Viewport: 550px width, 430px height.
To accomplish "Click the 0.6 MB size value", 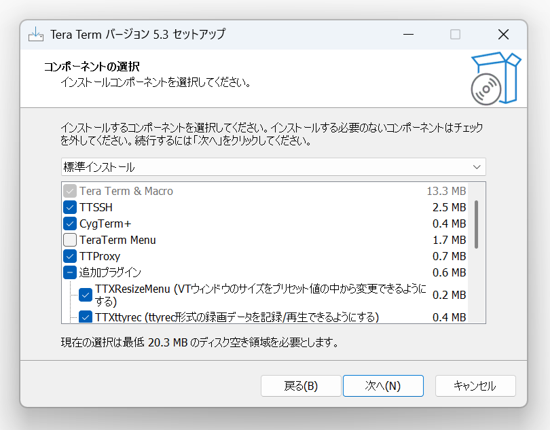I will (449, 272).
